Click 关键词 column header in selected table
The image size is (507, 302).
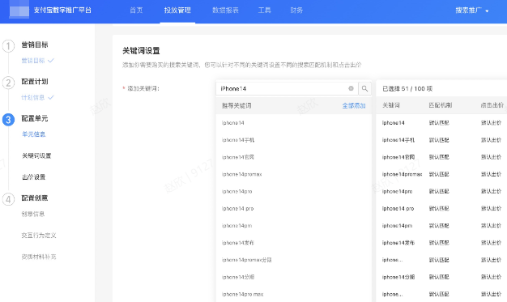tap(391, 105)
